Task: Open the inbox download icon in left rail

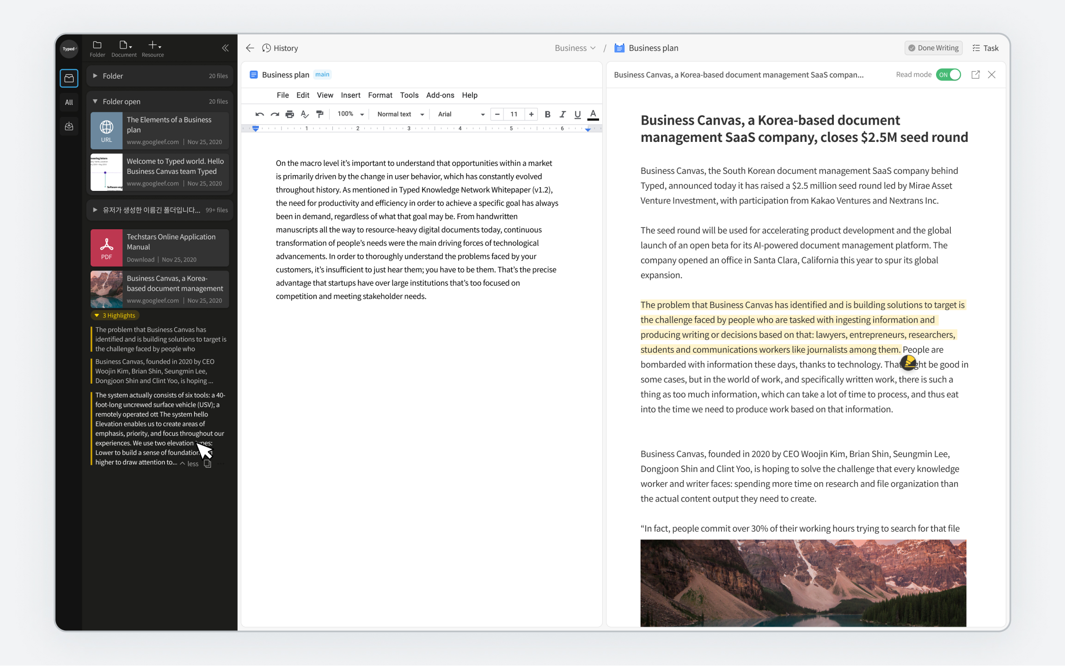Action: click(x=69, y=126)
